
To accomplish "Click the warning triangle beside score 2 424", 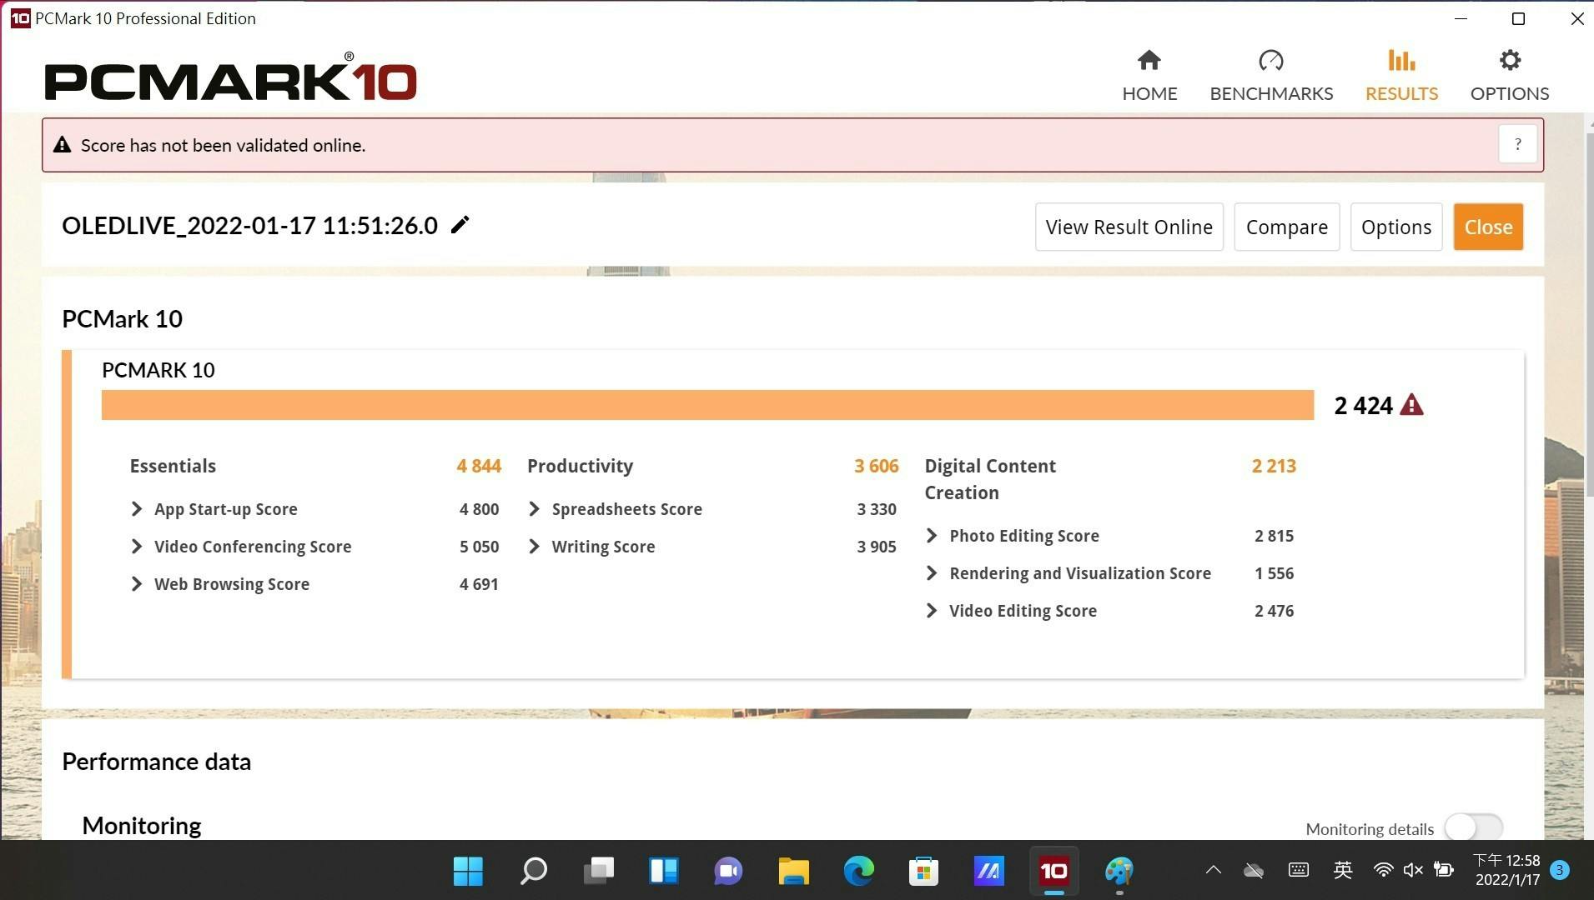I will 1411,405.
